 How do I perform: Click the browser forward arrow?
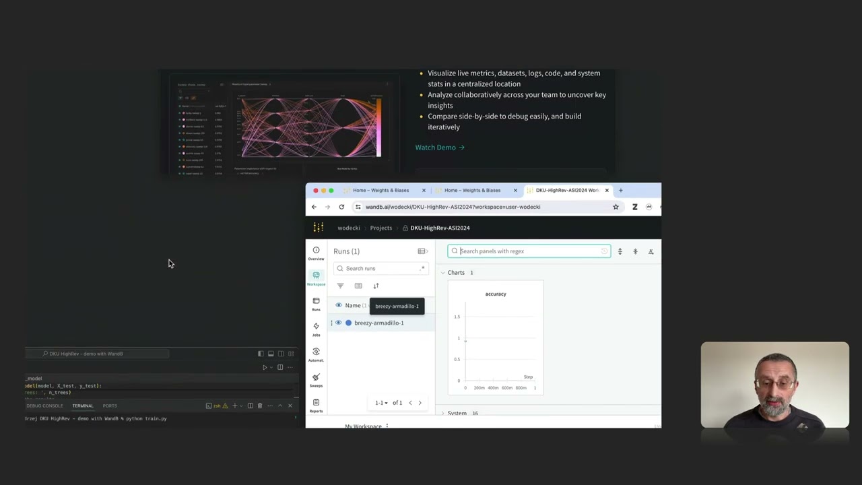[327, 207]
